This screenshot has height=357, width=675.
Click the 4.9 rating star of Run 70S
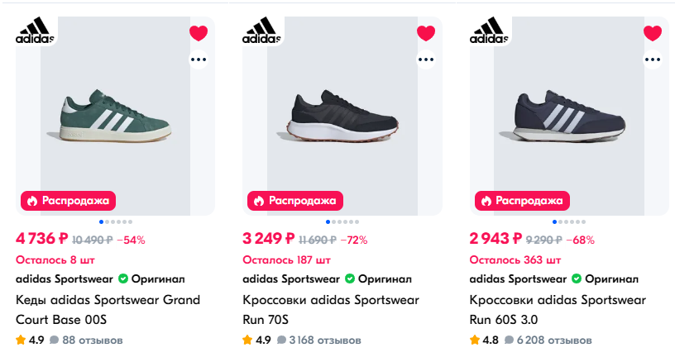point(247,340)
